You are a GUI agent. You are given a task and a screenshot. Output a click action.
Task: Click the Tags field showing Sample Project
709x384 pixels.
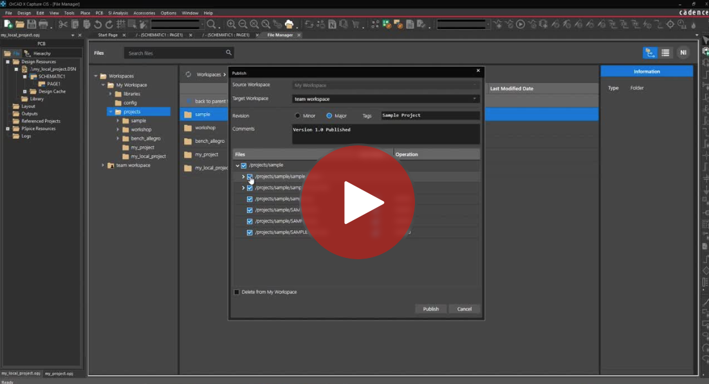[430, 116]
